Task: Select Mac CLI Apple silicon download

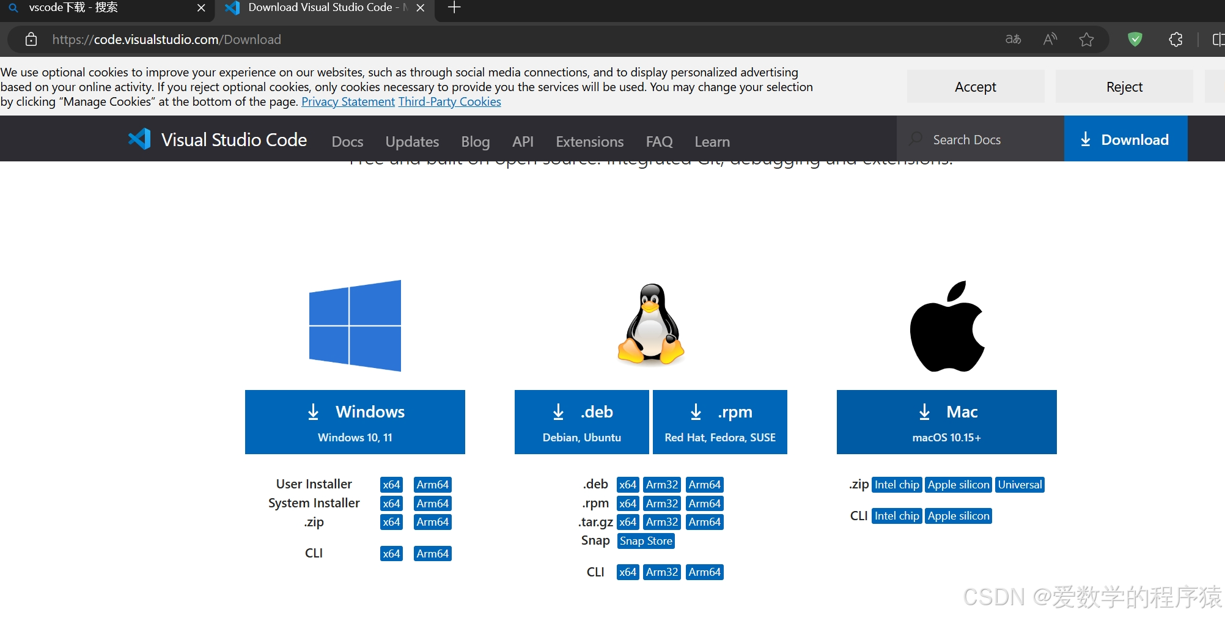Action: [958, 516]
